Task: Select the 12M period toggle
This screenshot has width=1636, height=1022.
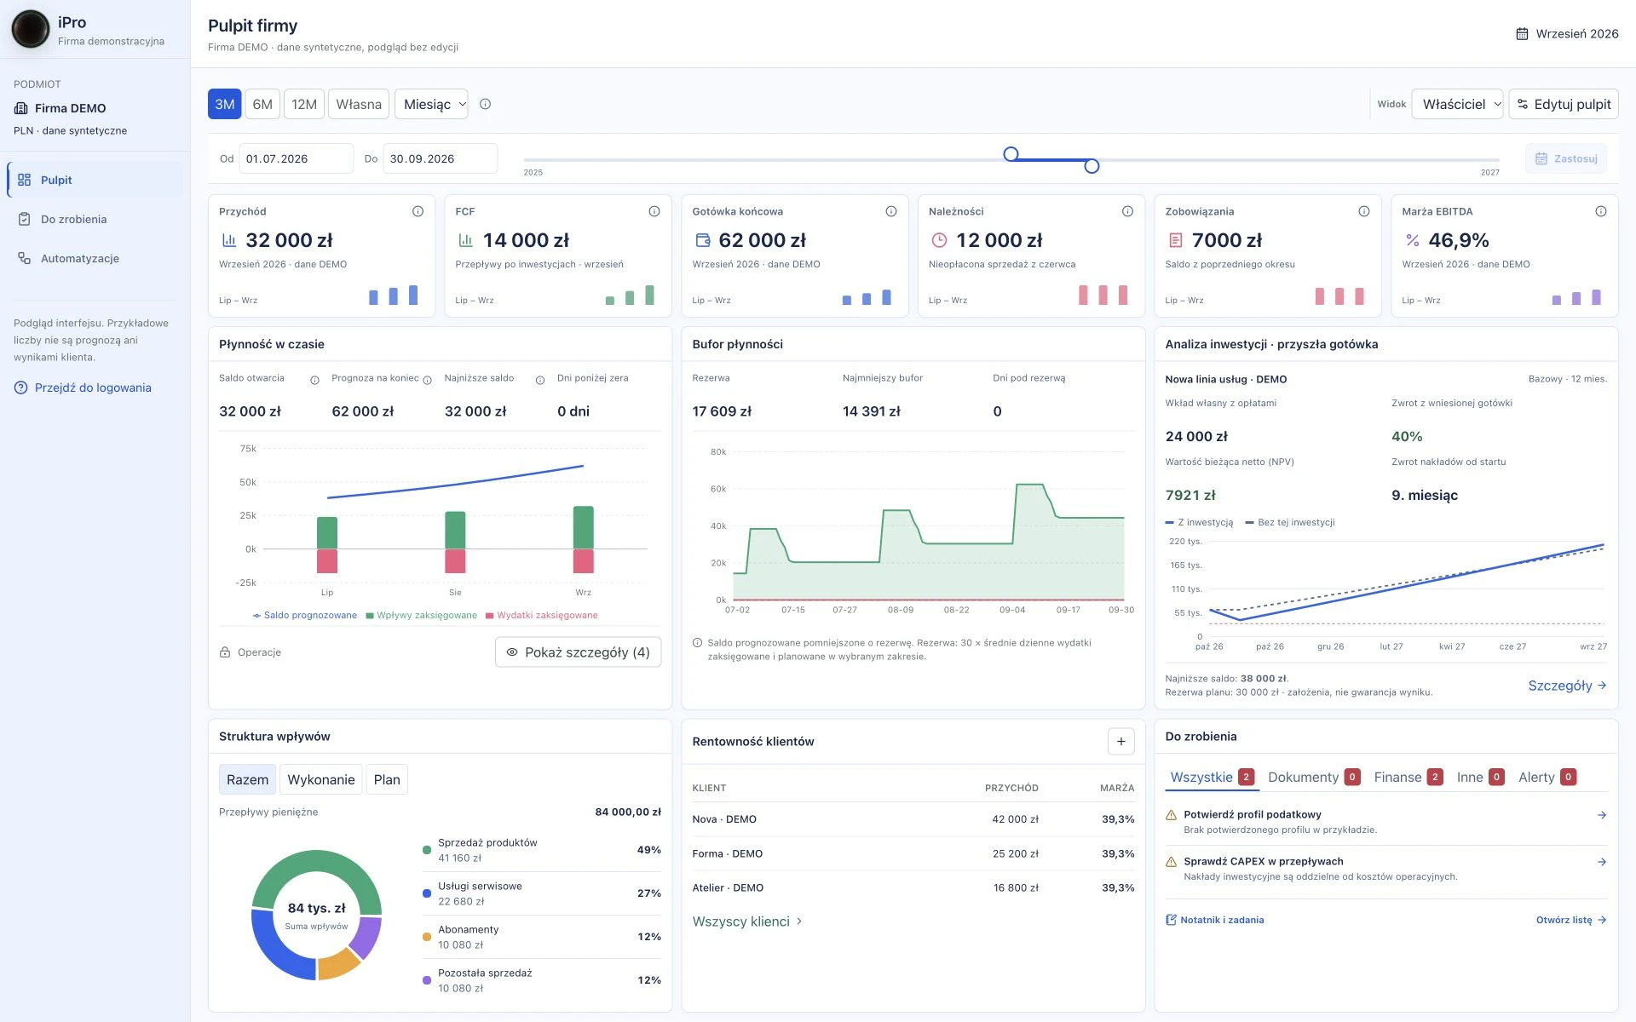Action: coord(304,104)
